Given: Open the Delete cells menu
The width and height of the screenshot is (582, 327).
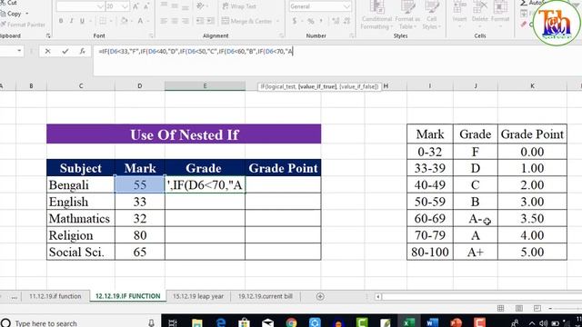Looking at the screenshot, I should click(479, 15).
